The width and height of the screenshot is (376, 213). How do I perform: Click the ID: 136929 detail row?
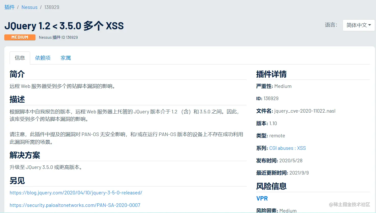pyautogui.click(x=267, y=98)
